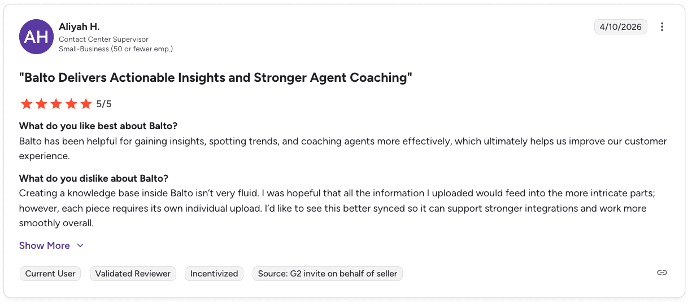Click the Small-Business company size label
This screenshot has height=303, width=692.
(116, 49)
